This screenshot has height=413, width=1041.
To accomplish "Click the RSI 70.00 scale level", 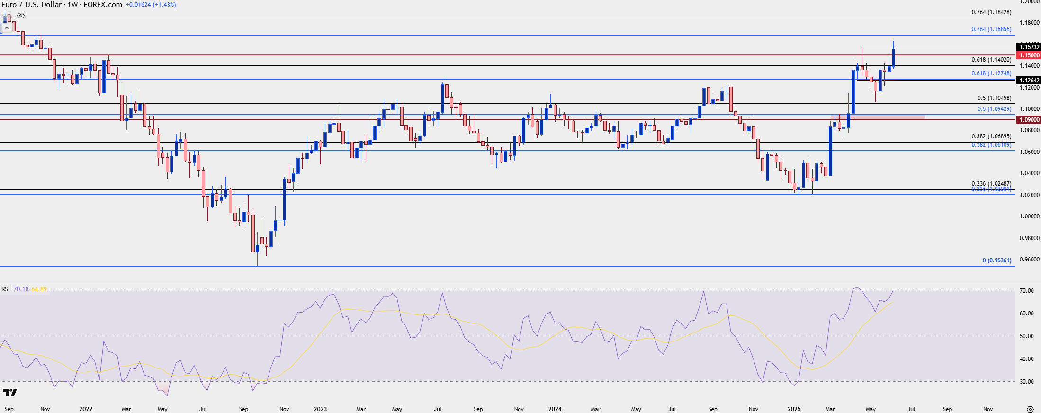I will point(1026,291).
